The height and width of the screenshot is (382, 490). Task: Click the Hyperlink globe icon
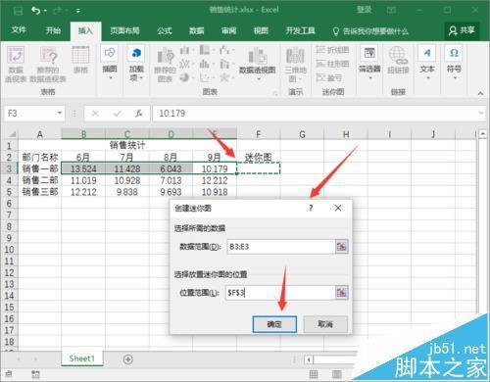click(x=398, y=55)
